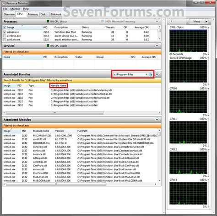
Task: Click inside the Search Handles input field
Action: pos(129,74)
